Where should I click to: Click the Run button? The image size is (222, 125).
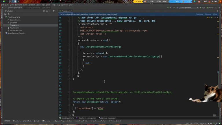click(x=202, y=8)
